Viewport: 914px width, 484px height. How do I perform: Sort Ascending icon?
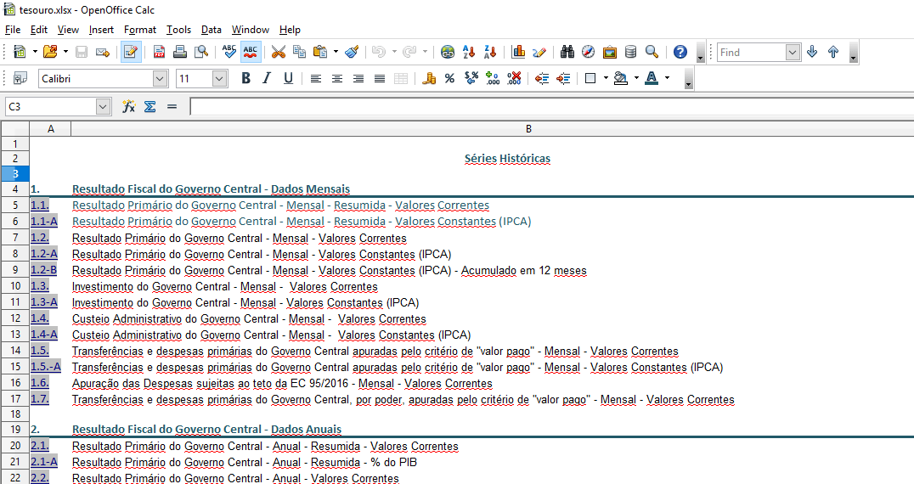469,52
